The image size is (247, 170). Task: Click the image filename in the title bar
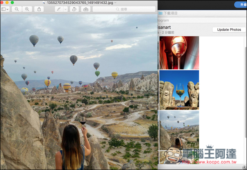coord(80,3)
